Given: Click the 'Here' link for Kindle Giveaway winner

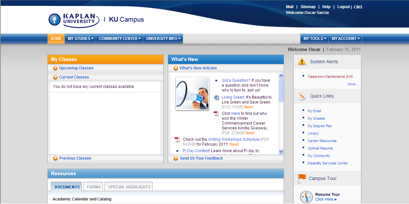Looking at the screenshot, I should (236, 114).
